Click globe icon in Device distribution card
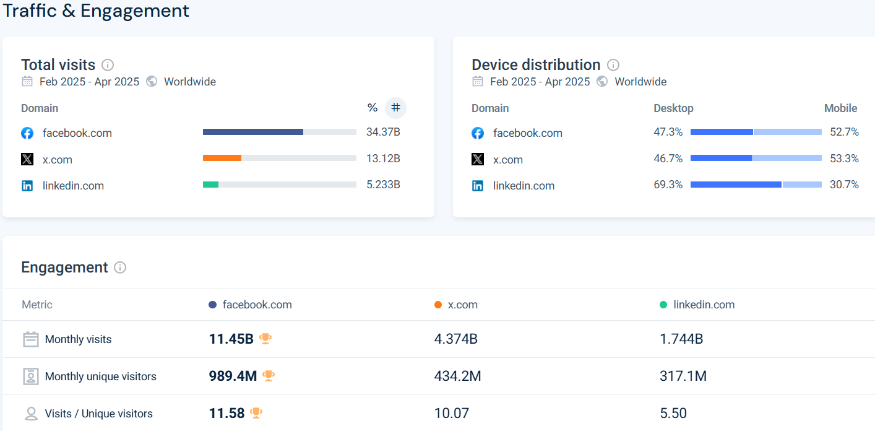 point(602,82)
